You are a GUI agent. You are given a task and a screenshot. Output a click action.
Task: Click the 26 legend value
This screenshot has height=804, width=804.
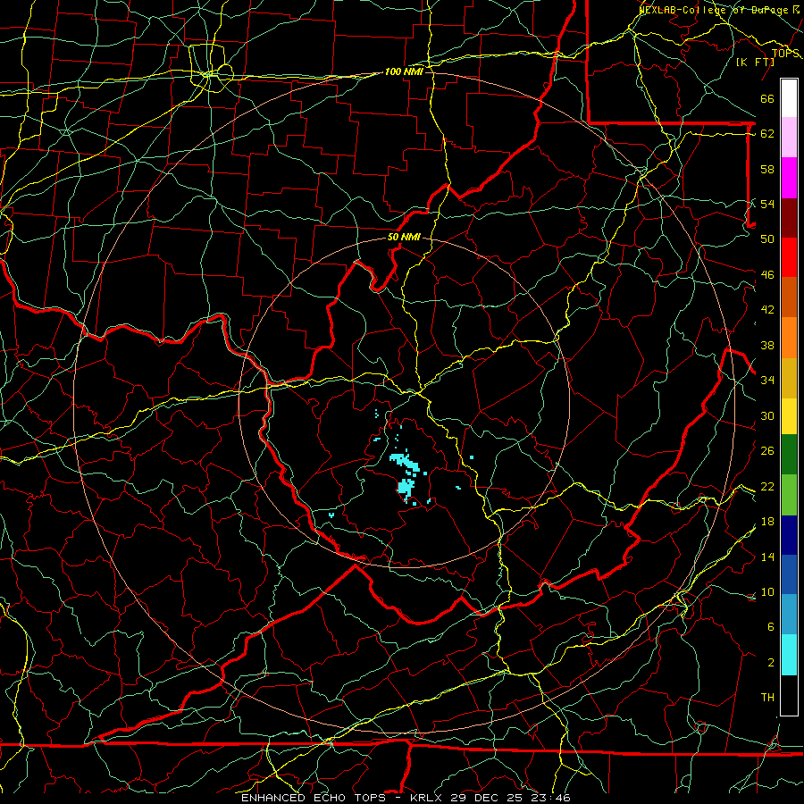pos(767,451)
